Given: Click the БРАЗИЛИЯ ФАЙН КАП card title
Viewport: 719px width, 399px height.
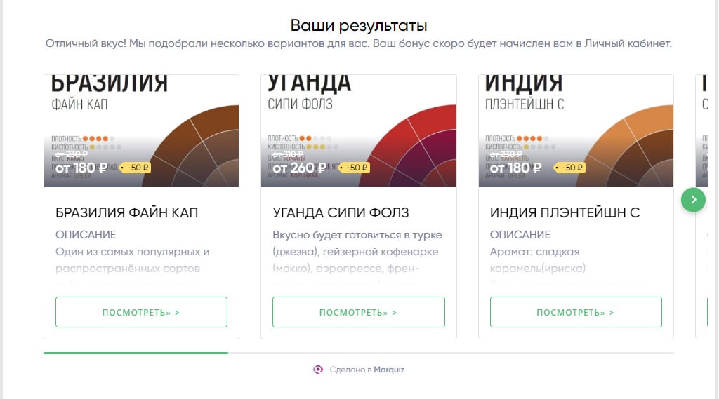Looking at the screenshot, I should 126,212.
